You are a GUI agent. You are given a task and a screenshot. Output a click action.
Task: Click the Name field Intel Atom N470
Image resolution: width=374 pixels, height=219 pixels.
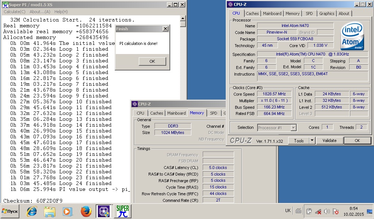[x=295, y=26]
